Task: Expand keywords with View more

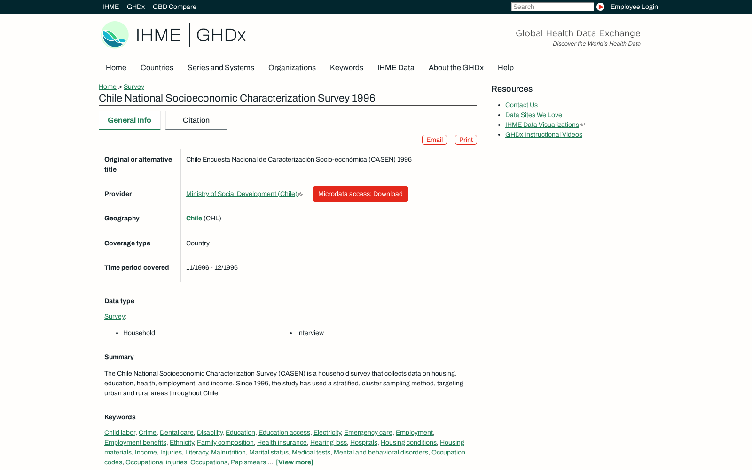Action: pyautogui.click(x=295, y=462)
